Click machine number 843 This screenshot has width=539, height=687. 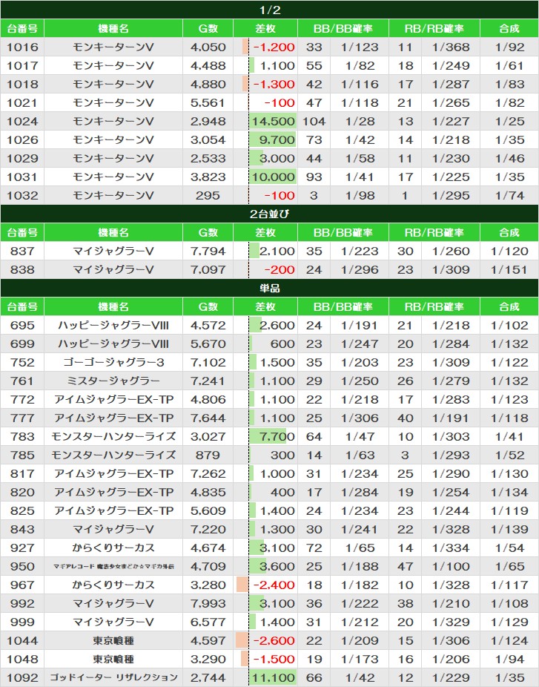(22, 529)
